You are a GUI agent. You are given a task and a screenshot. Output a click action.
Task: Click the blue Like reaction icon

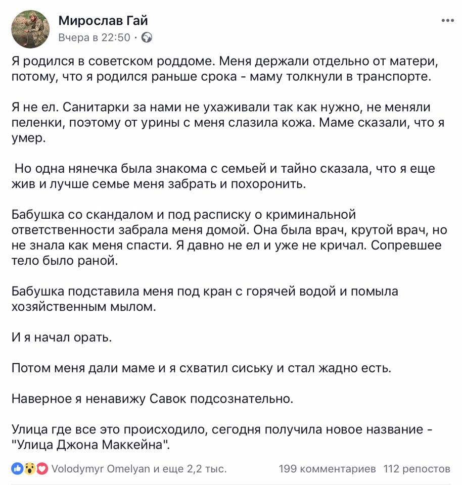tap(17, 469)
